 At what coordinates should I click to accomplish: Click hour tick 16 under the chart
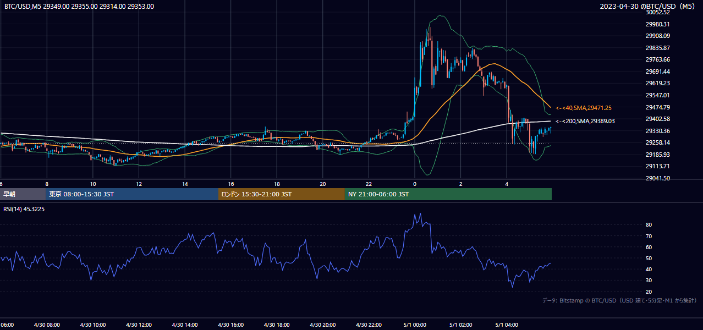click(230, 184)
